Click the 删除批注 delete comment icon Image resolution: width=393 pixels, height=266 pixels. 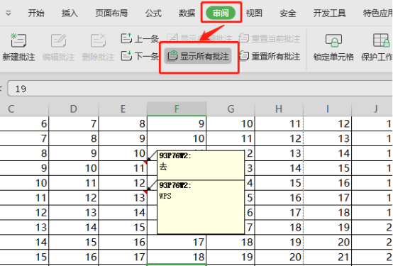[98, 40]
